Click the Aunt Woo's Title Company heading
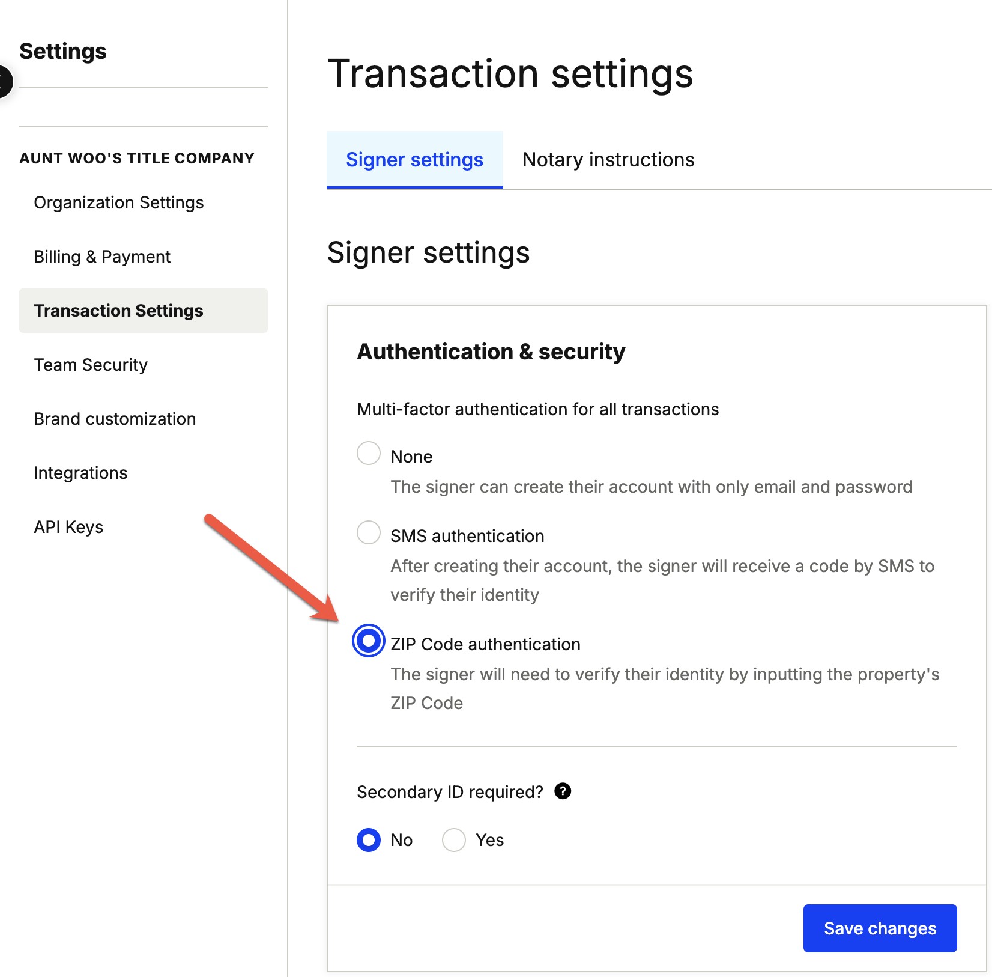 137,159
